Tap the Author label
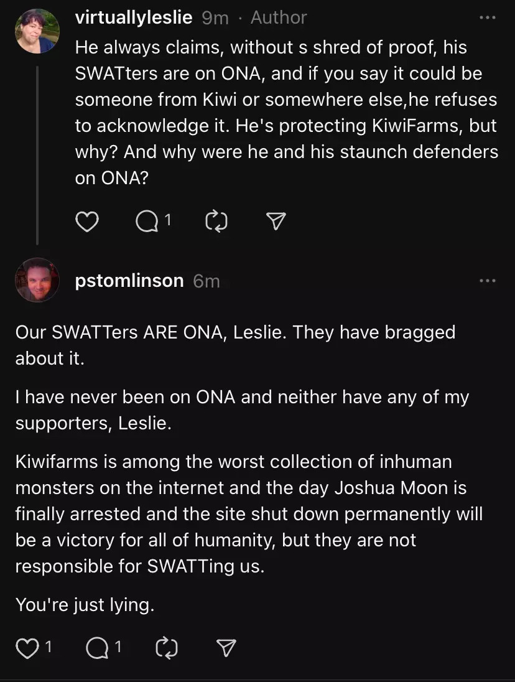Image resolution: width=515 pixels, height=682 pixels. point(279,17)
